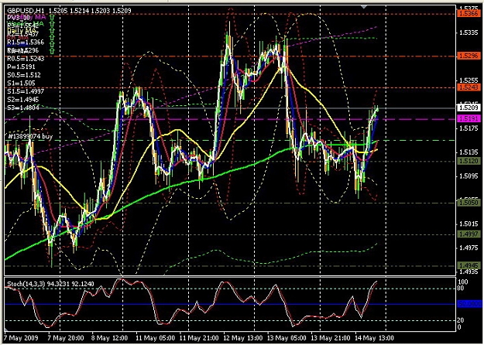Click the 1.5015 price axis value

[x=469, y=224]
